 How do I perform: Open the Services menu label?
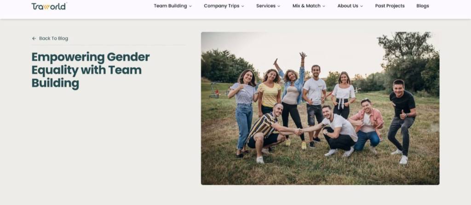click(266, 6)
